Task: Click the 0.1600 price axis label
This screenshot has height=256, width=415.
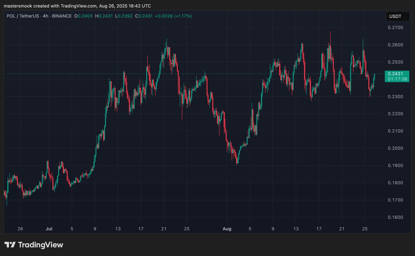Action: 395,217
